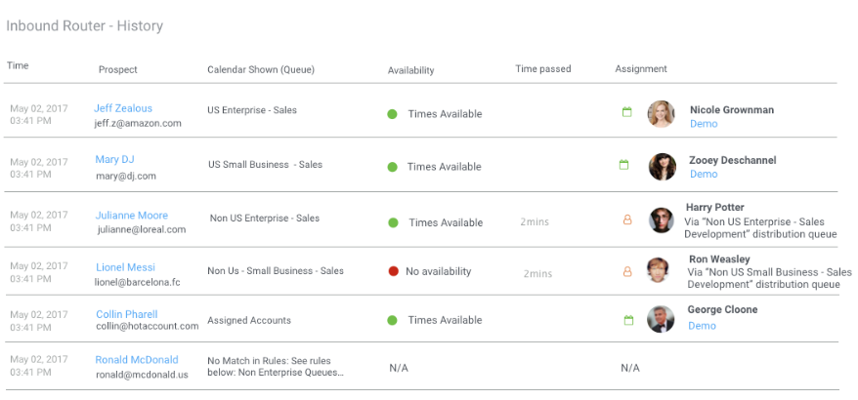Click the green availability dot in Jeff Zealous row
This screenshot has width=858, height=400.
[392, 114]
